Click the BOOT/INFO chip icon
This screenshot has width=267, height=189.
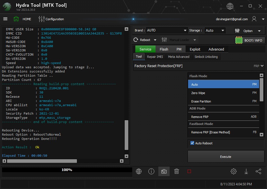[239, 40]
